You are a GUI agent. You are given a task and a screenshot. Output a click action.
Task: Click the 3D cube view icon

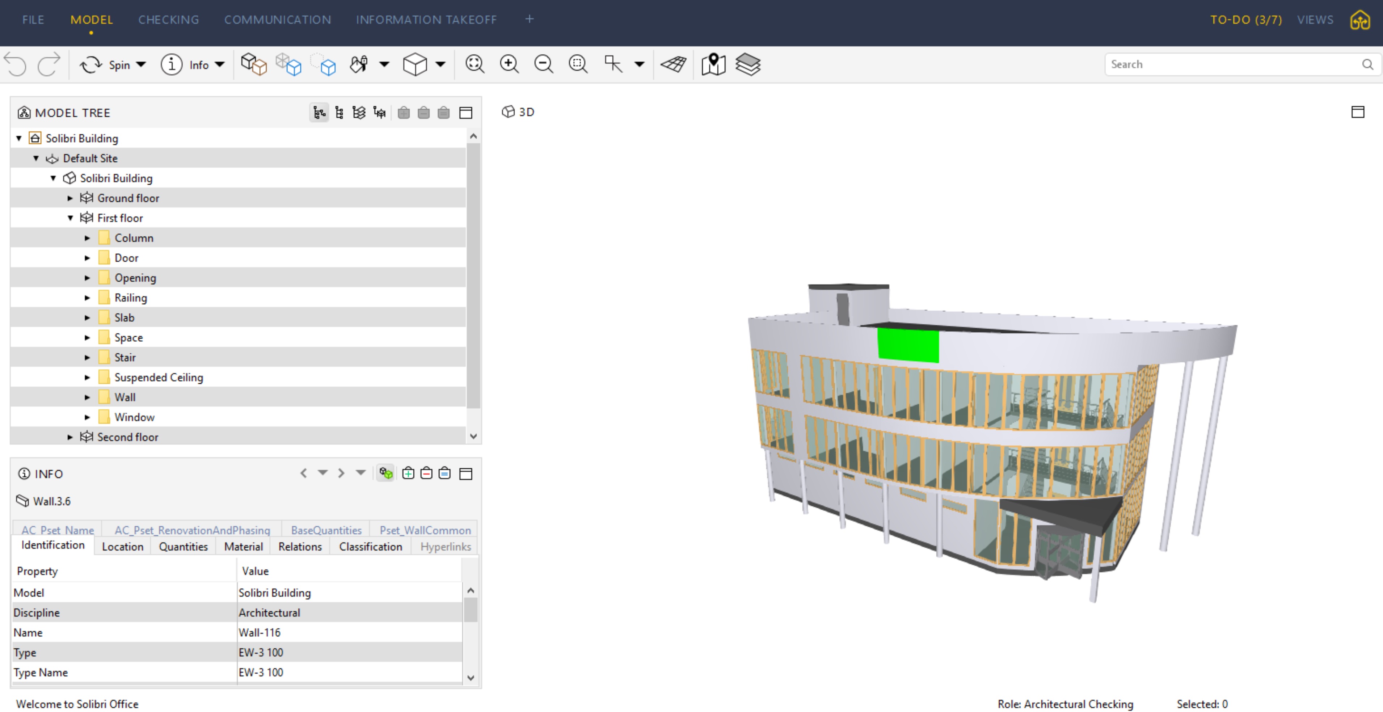click(415, 64)
